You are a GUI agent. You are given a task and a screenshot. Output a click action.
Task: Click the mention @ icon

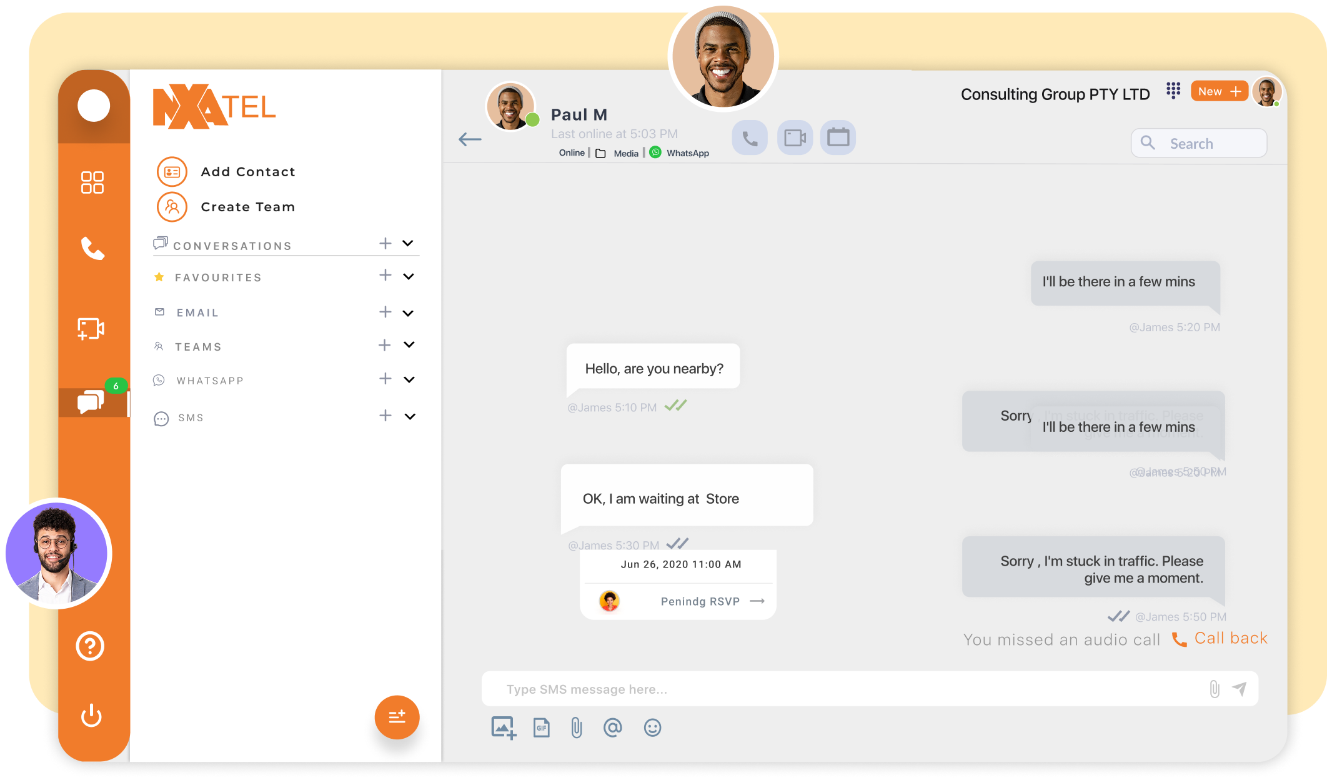(612, 727)
